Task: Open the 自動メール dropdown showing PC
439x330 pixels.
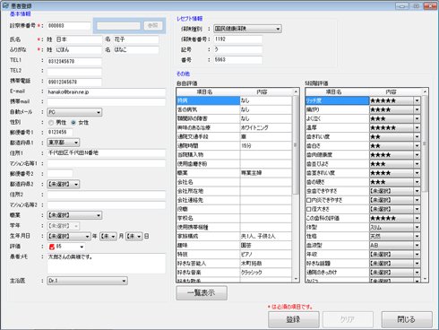Action: (x=74, y=112)
